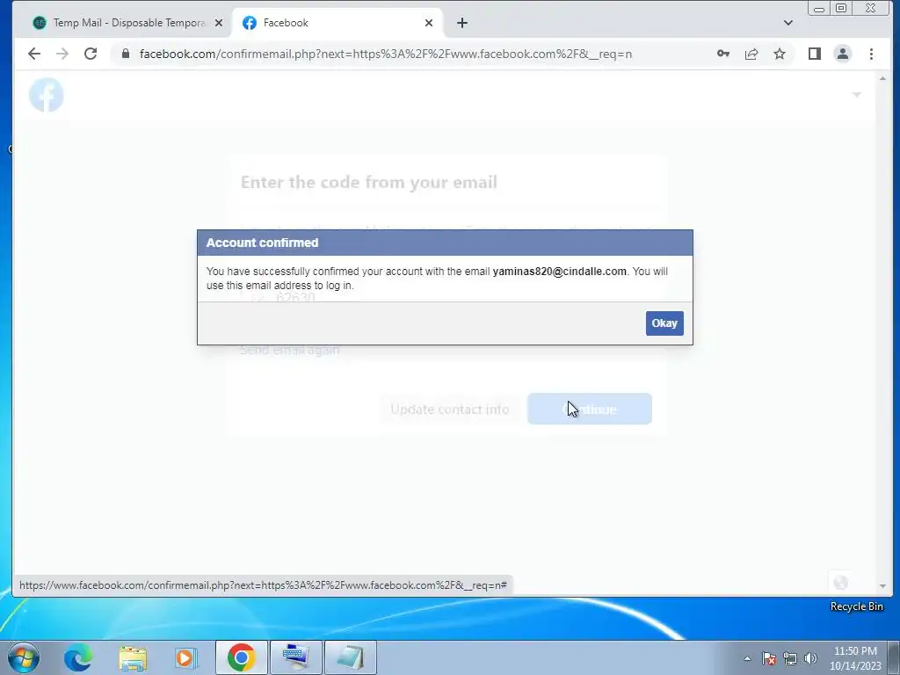Expand the tab search dropdown arrow
900x675 pixels.
click(x=788, y=23)
